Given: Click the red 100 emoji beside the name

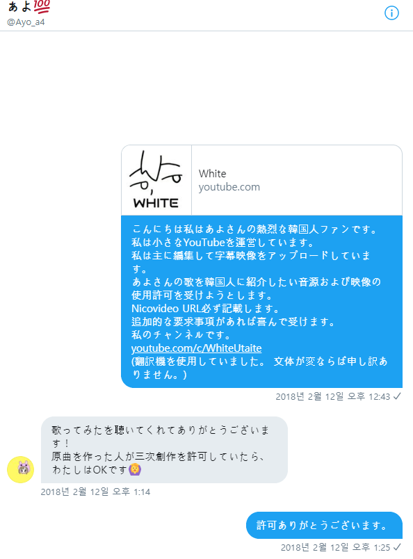Looking at the screenshot, I should (42, 7).
